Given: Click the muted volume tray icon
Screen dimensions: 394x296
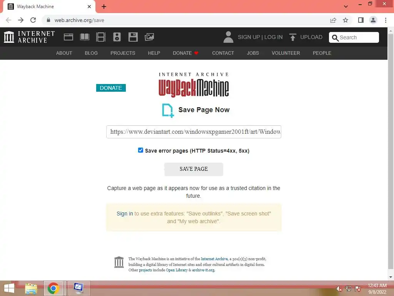Looking at the screenshot, I should [x=339, y=289].
